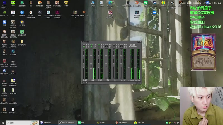Launch NVIDIA App shortcut

point(4,14)
